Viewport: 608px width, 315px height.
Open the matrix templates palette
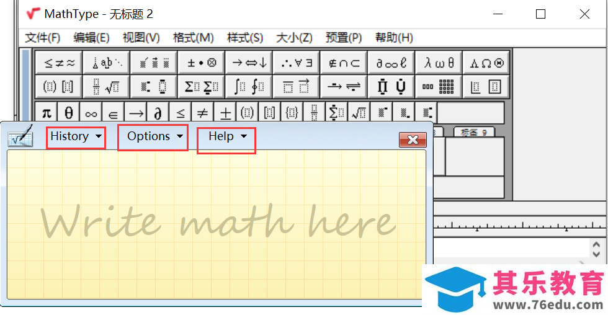439,86
